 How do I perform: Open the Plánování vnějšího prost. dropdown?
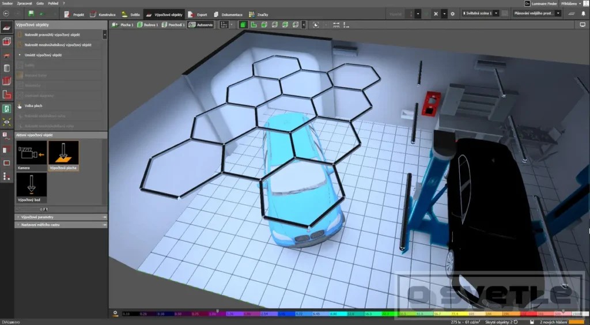[537, 13]
